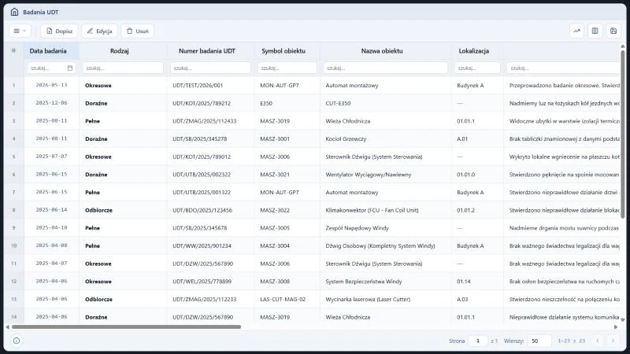Click the horizontal scrollbar thumb

126,327
